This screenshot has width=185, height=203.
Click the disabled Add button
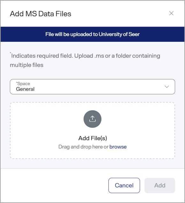(x=160, y=185)
